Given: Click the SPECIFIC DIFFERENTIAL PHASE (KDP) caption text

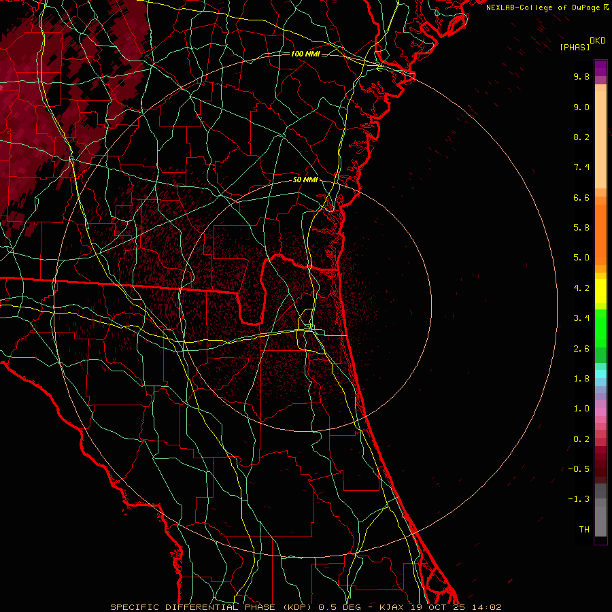Looking at the screenshot, I should coord(211,607).
